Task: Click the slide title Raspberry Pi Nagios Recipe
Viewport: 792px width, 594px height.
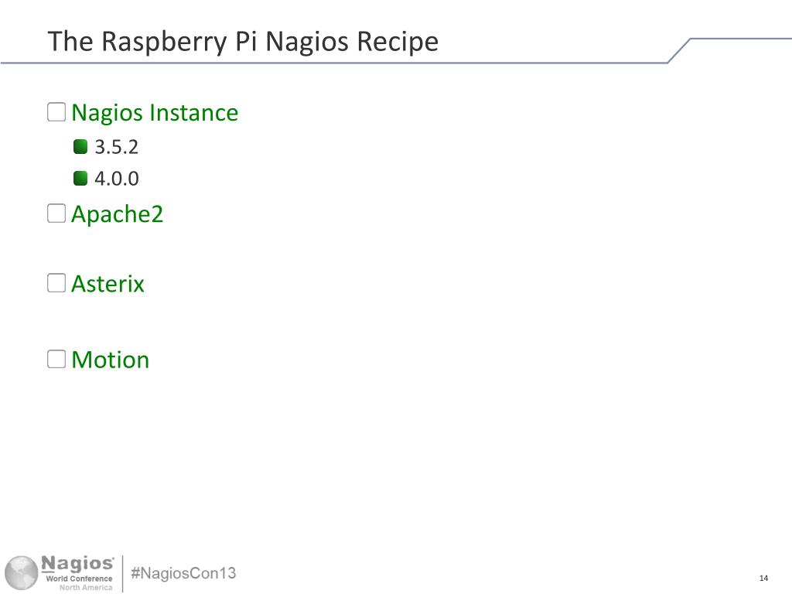Action: [243, 42]
